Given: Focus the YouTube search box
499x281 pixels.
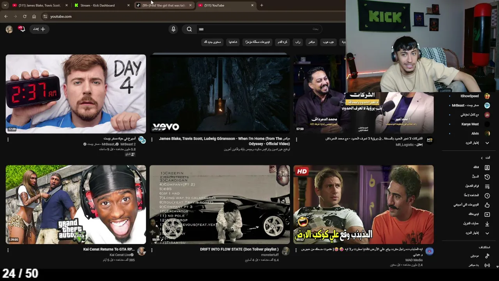Looking at the screenshot, I should [259, 29].
